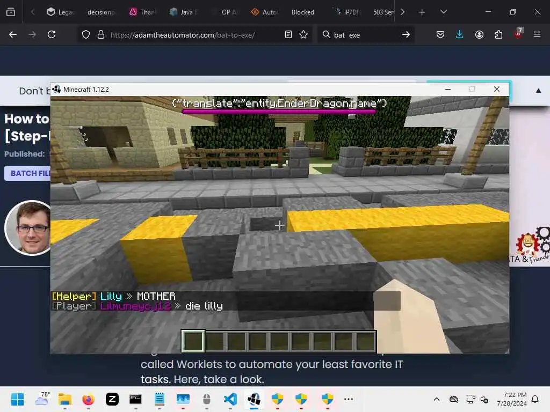This screenshot has width=550, height=412.
Task: Show earlier tabs with the left arrow in the tab bar
Action: point(33,12)
